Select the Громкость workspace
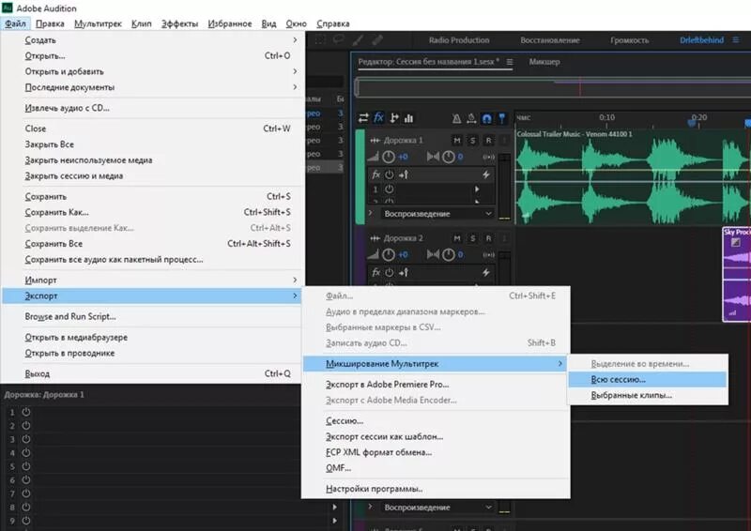Screen dimensions: 751x531 click(x=629, y=40)
